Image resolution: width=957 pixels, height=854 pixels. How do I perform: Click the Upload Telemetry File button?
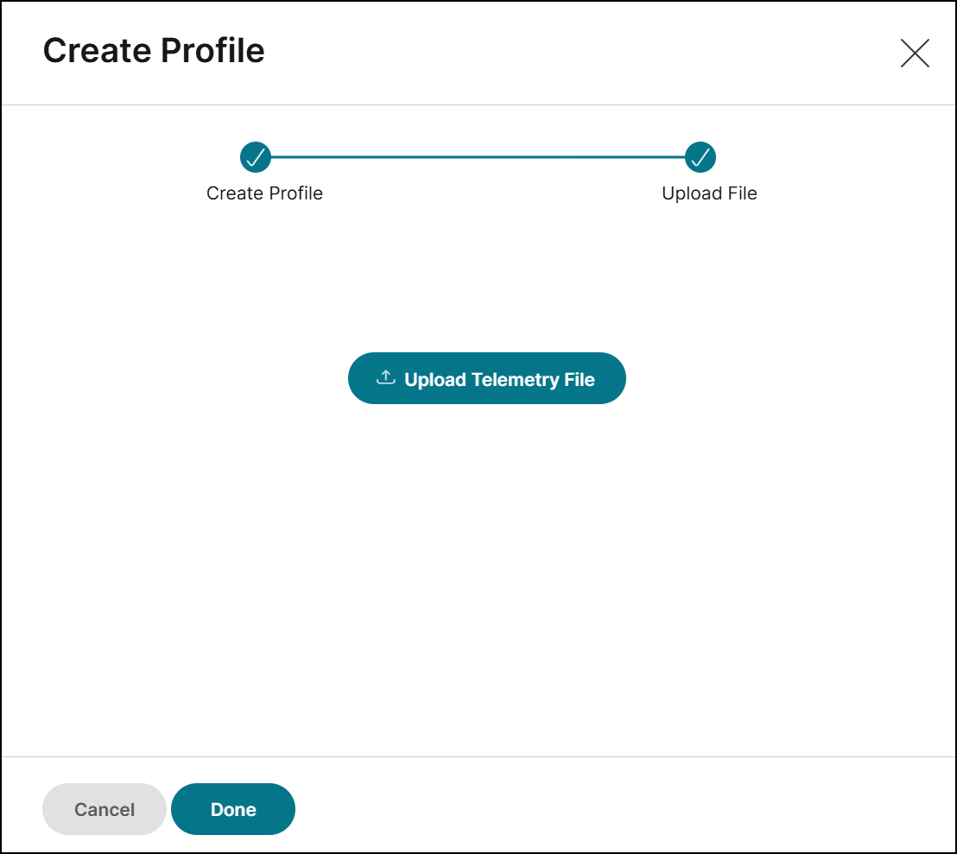click(x=486, y=378)
